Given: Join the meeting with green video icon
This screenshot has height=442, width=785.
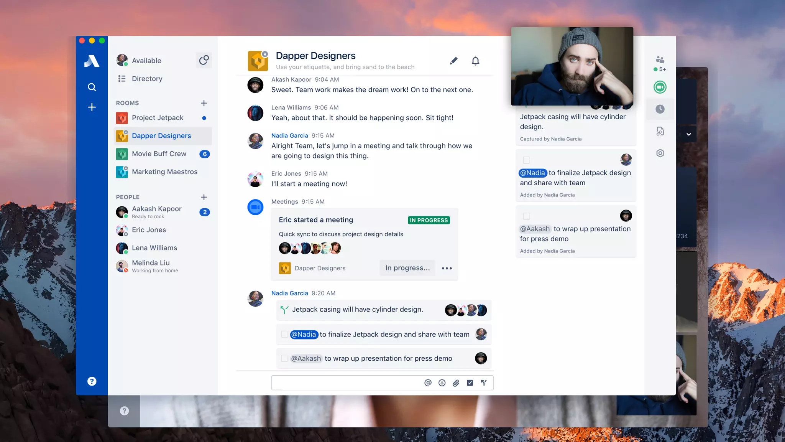Looking at the screenshot, I should point(660,87).
